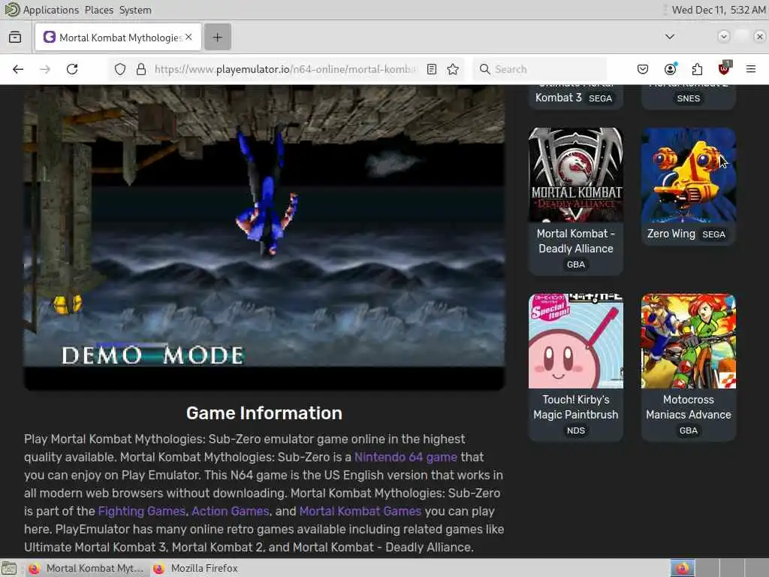The width and height of the screenshot is (769, 577).
Task: Close the Mortal Kombat Mythologies tab
Action: click(x=188, y=38)
